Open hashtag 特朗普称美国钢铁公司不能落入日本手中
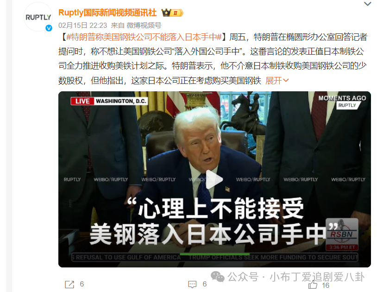Viewport: 377px width, 292px height. (144, 37)
